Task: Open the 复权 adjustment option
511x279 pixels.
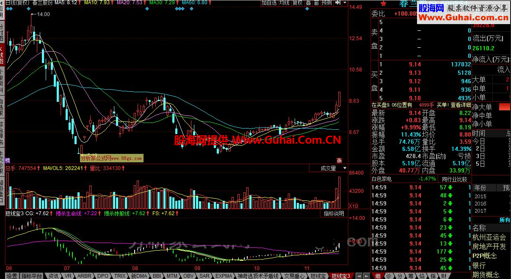Action: pyautogui.click(x=298, y=3)
